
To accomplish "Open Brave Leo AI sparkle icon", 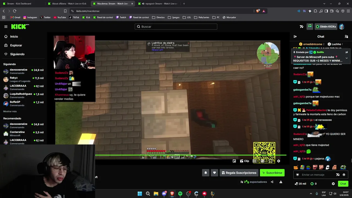I will (x=337, y=11).
